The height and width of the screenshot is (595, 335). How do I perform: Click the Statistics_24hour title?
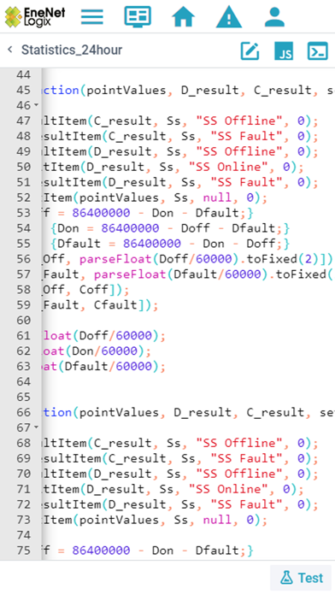tap(72, 50)
